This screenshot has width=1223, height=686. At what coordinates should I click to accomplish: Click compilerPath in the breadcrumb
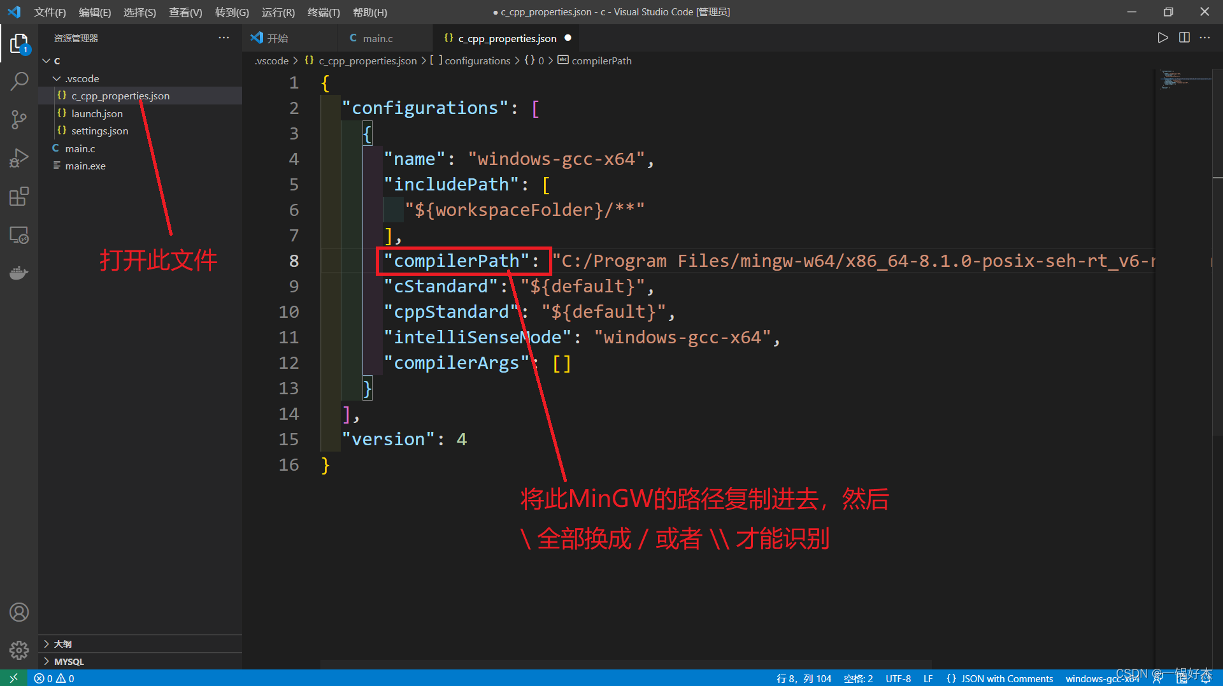(595, 61)
